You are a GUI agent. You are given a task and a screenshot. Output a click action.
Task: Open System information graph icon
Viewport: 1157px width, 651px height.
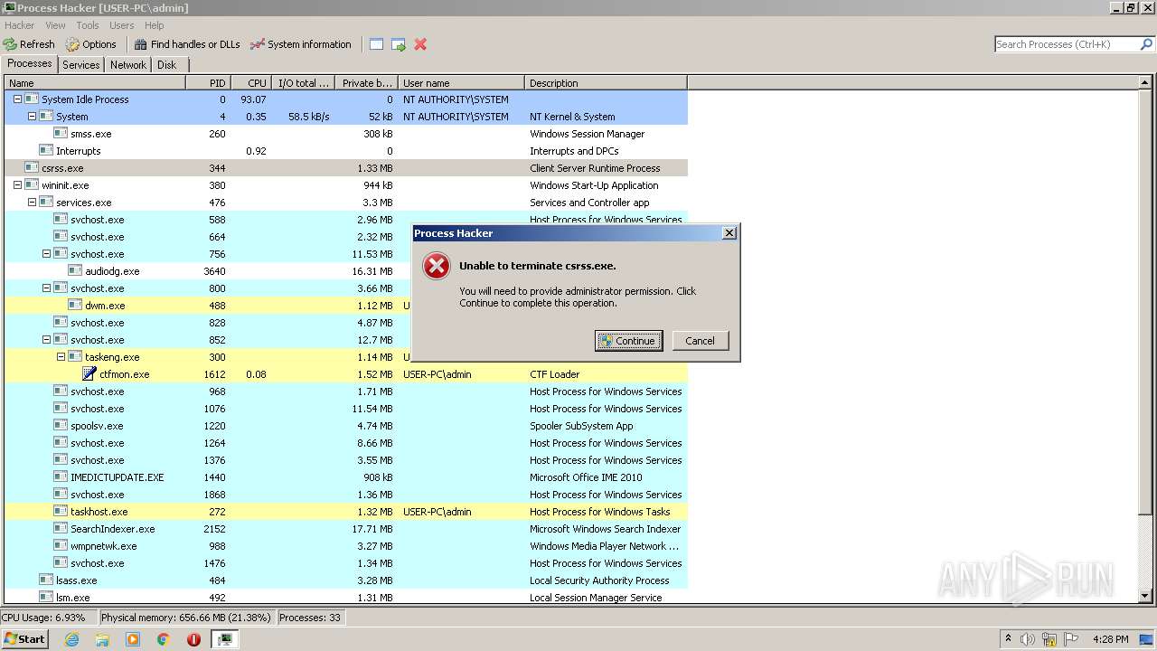pos(258,44)
